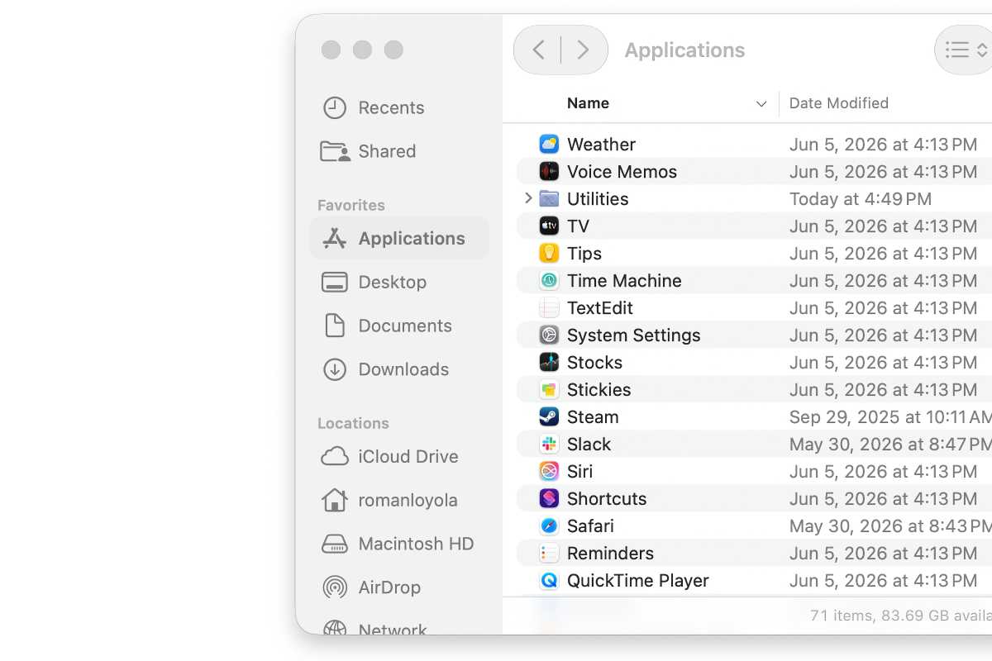Click the iCloud Drive cloud icon

pyautogui.click(x=334, y=457)
